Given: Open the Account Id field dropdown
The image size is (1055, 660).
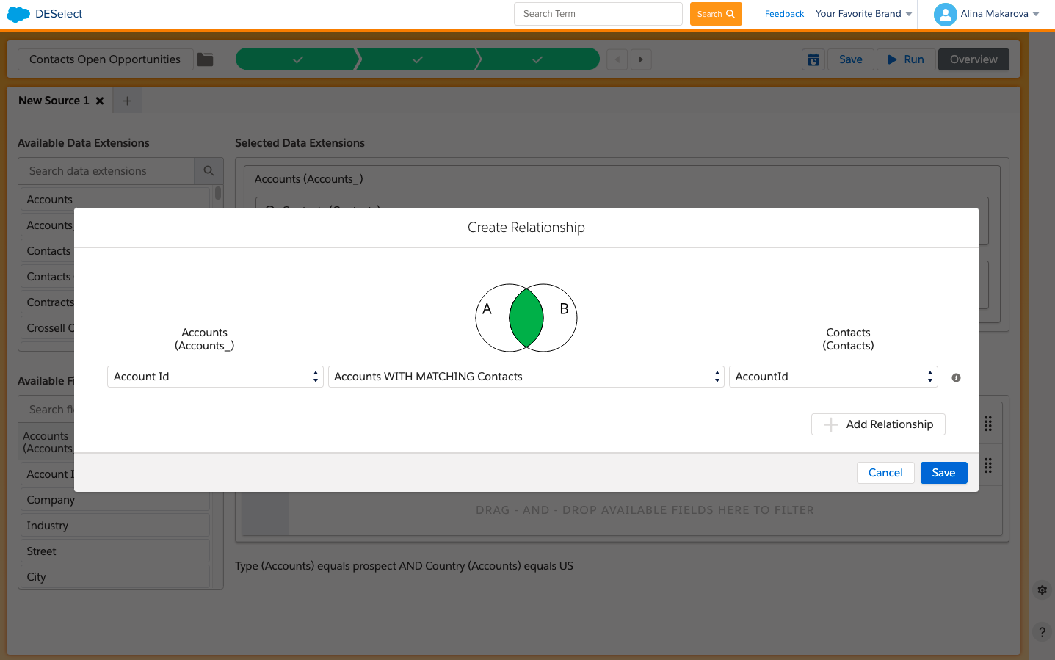Looking at the screenshot, I should point(215,377).
